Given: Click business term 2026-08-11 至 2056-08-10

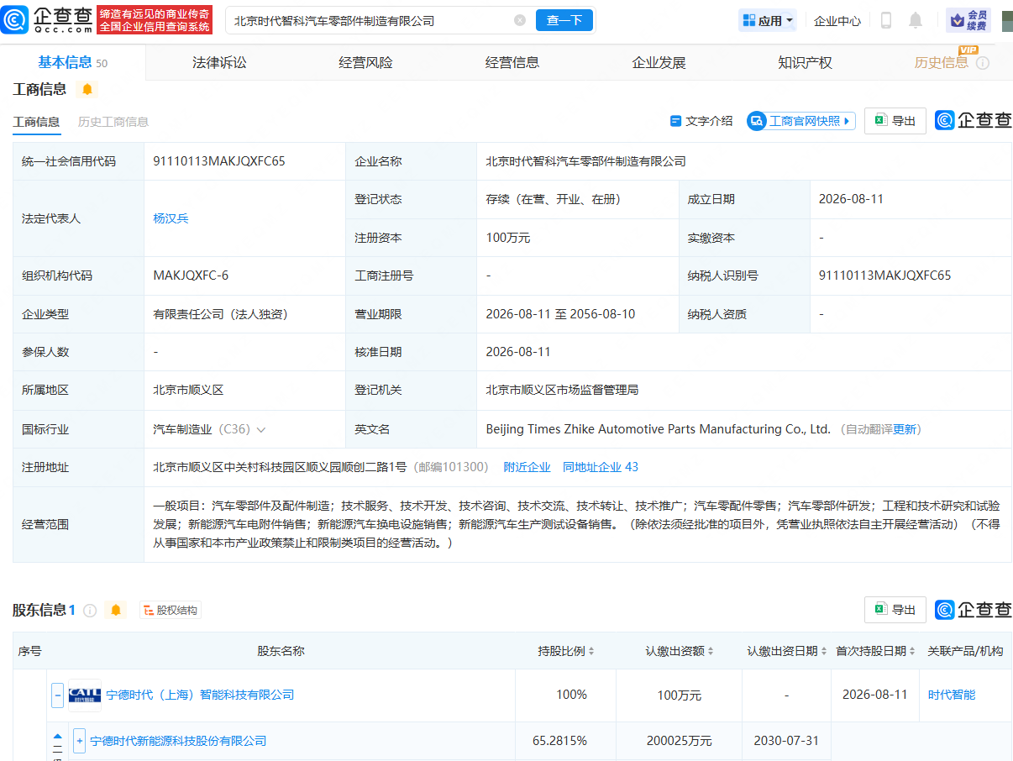Looking at the screenshot, I should [x=560, y=314].
